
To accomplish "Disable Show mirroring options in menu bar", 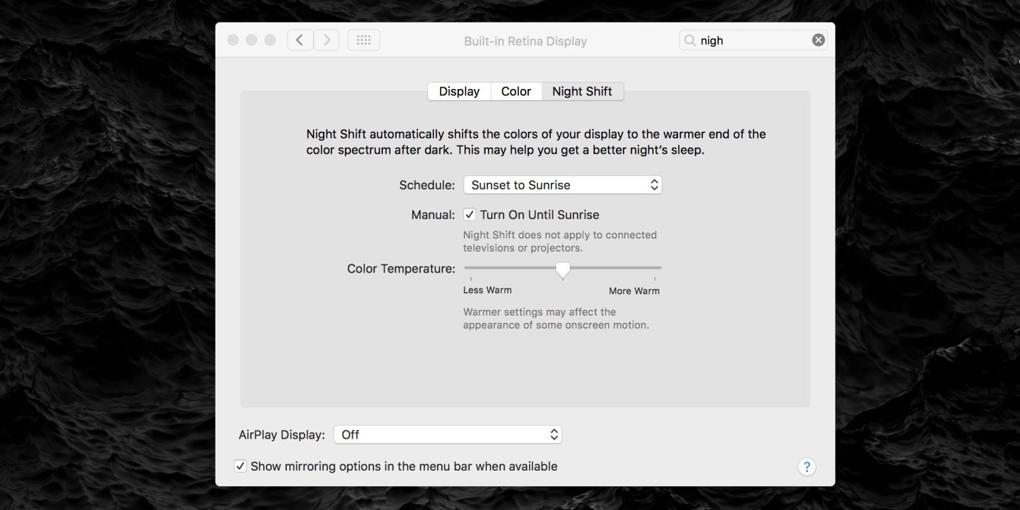I will coord(241,466).
